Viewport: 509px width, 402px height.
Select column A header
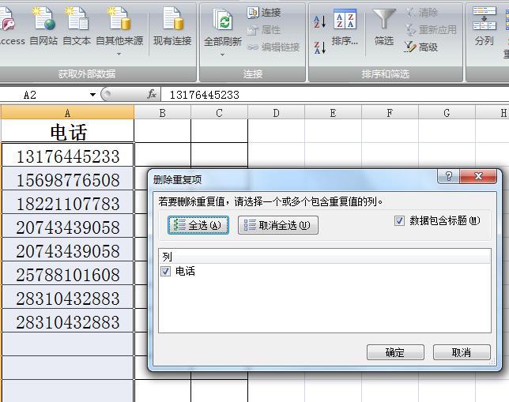tap(67, 113)
